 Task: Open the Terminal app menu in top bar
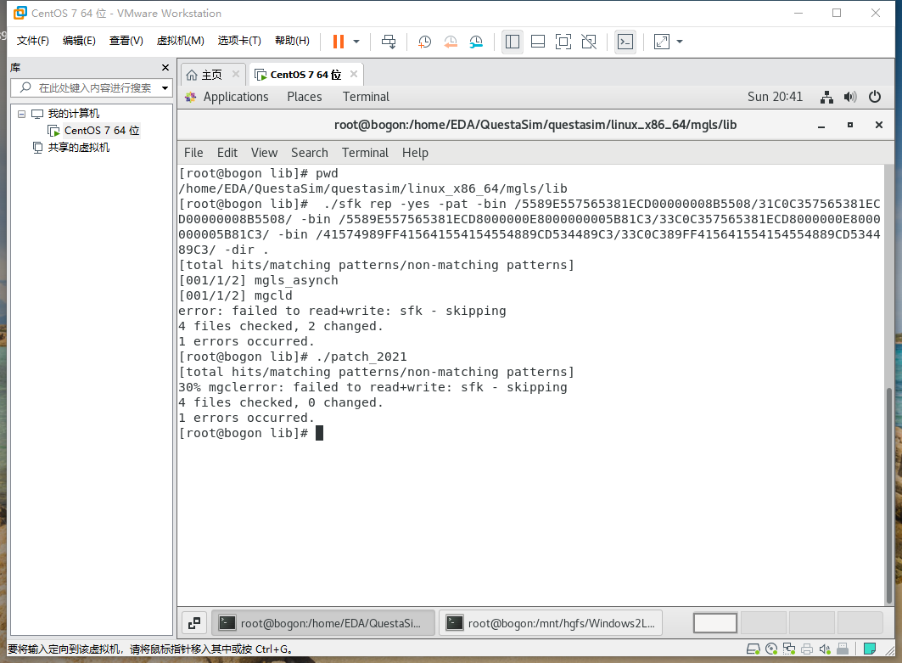pyautogui.click(x=366, y=97)
